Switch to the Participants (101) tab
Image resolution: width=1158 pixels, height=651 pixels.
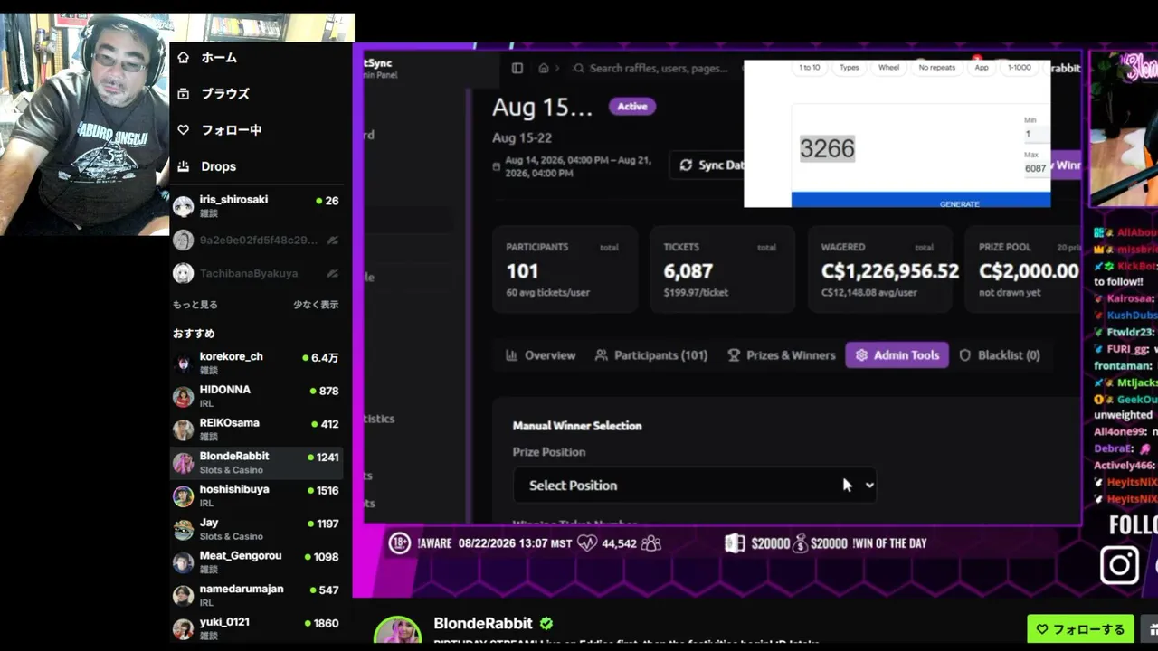pos(651,355)
